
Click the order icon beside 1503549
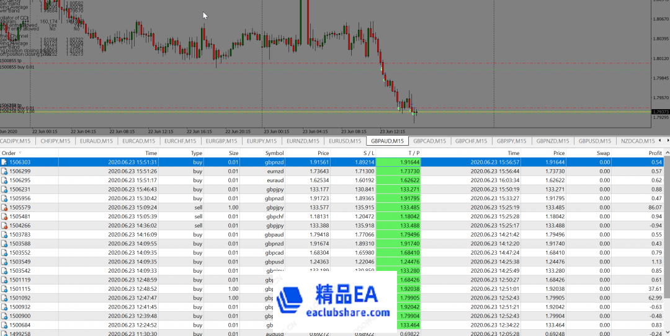click(x=4, y=262)
